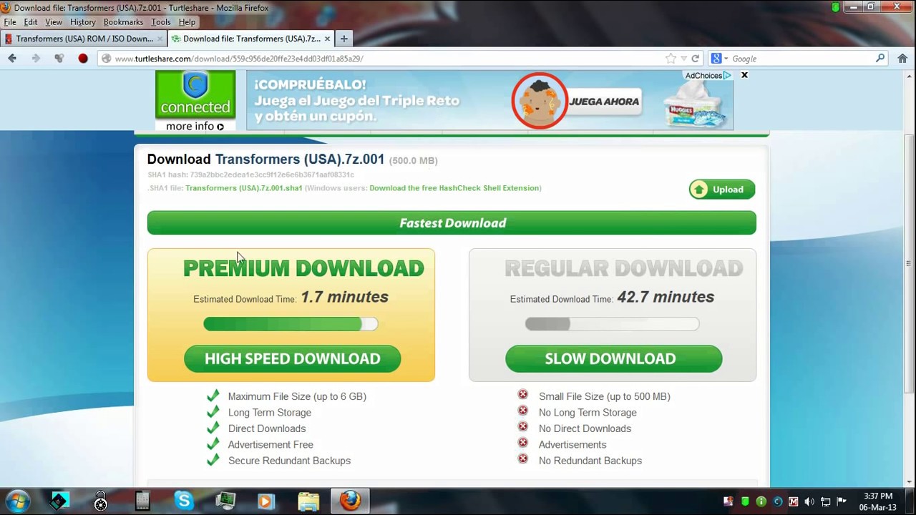
Task: Open Skype from the taskbar
Action: [184, 501]
